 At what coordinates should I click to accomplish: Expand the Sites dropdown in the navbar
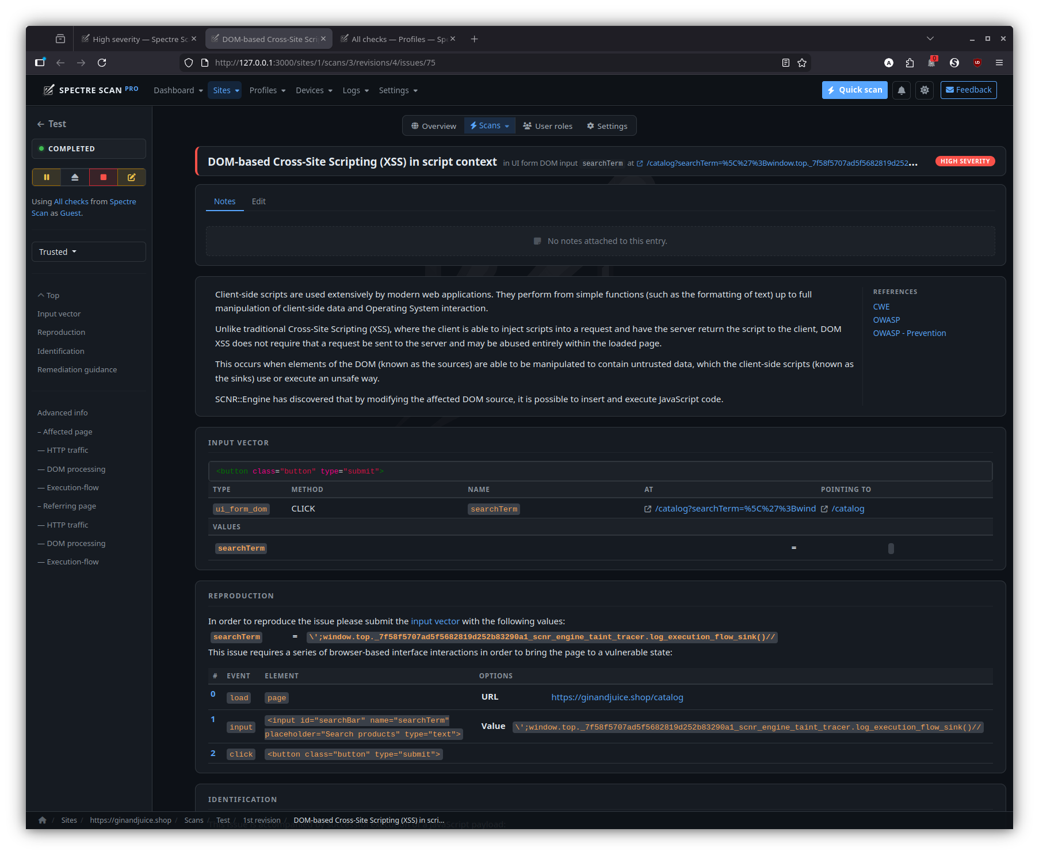coord(226,90)
